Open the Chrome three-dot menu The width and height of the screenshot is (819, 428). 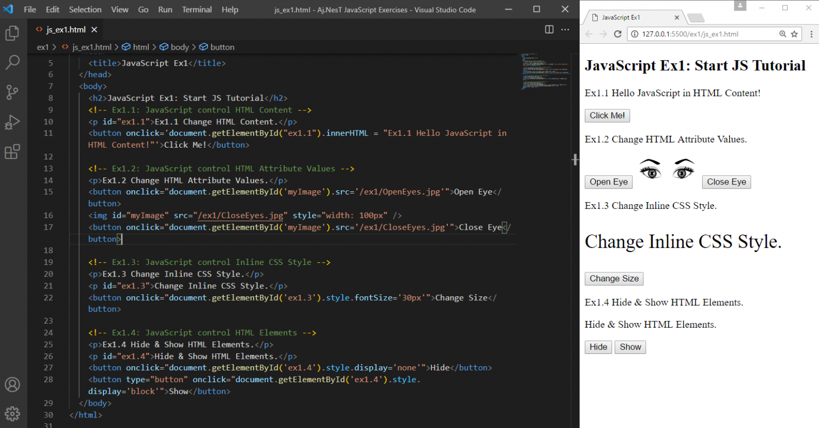tap(811, 34)
